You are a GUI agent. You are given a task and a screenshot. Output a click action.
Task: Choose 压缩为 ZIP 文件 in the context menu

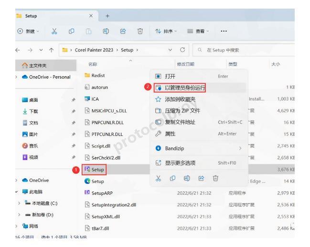200,111
